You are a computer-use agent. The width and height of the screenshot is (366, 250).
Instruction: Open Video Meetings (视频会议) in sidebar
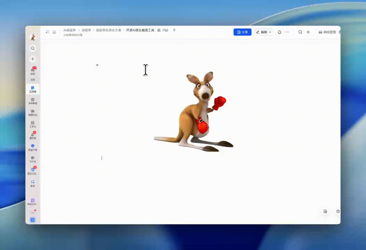[x=33, y=113]
